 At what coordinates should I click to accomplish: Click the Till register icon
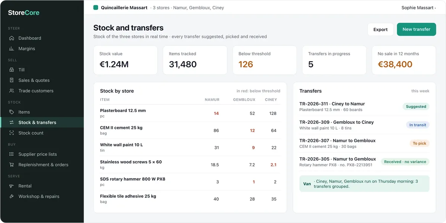(x=12, y=70)
